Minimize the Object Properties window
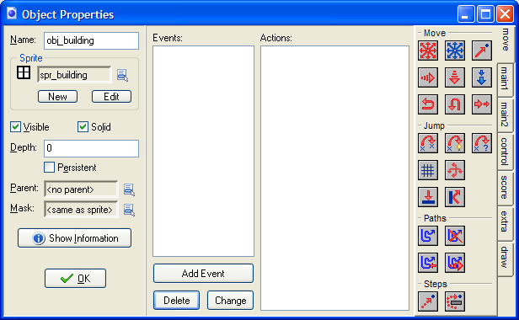Image resolution: width=519 pixels, height=320 pixels. click(466, 14)
